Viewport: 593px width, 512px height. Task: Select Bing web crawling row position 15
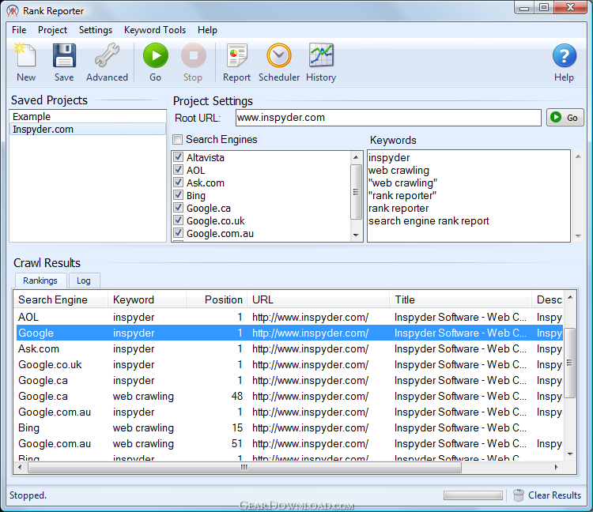click(290, 427)
